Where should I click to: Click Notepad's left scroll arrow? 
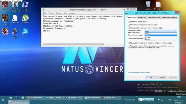pyautogui.click(x=43, y=44)
